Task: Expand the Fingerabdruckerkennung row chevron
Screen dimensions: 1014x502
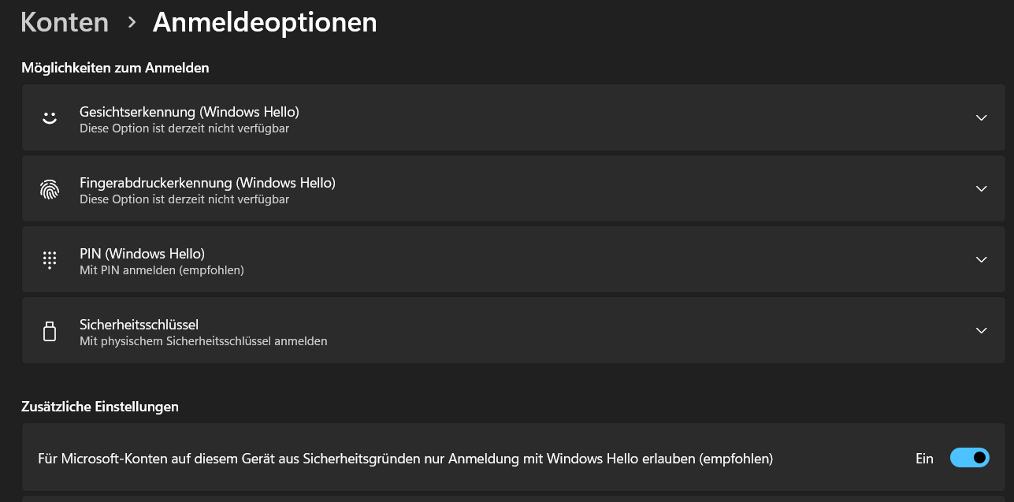Action: [x=981, y=188]
